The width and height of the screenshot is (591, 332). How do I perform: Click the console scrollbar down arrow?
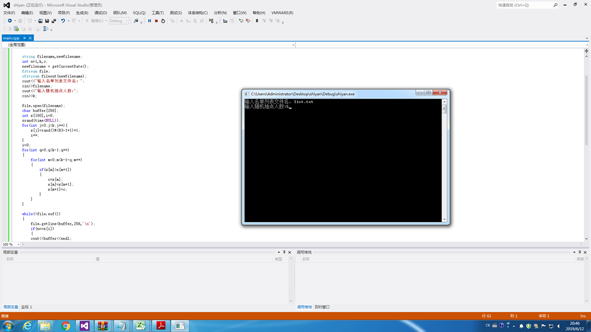(x=444, y=220)
